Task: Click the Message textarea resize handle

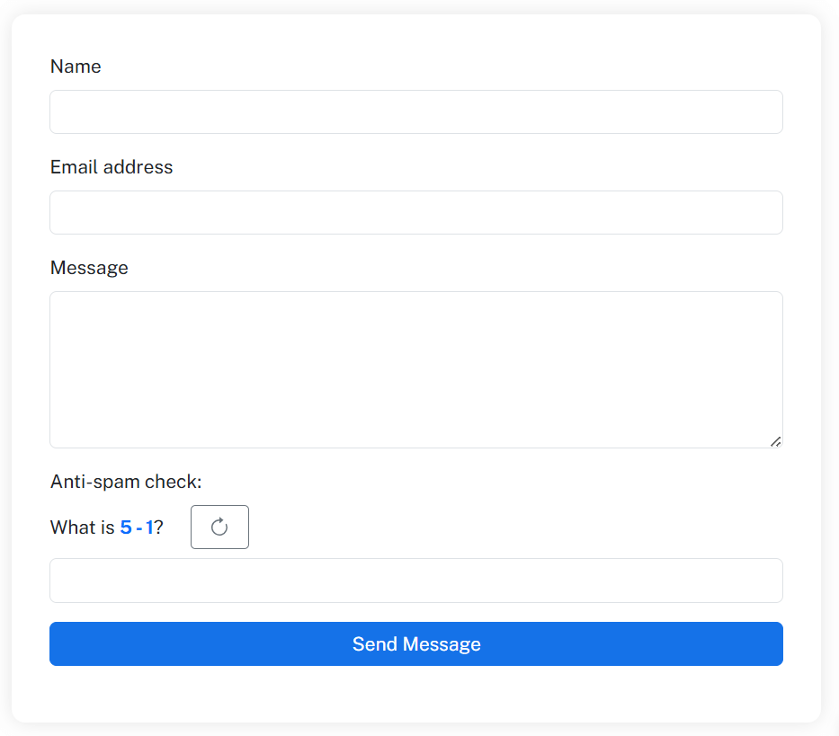Action: click(776, 441)
